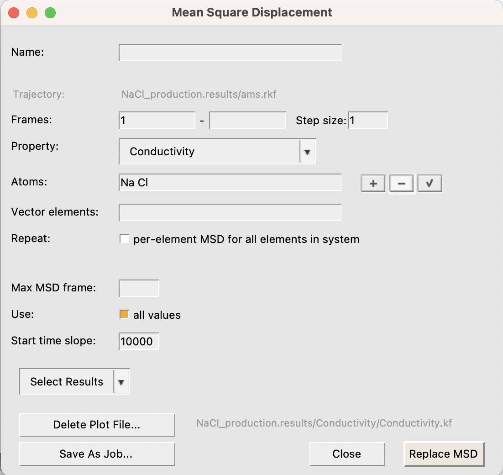Click the Frames start field
503x475 pixels.
[x=157, y=121]
